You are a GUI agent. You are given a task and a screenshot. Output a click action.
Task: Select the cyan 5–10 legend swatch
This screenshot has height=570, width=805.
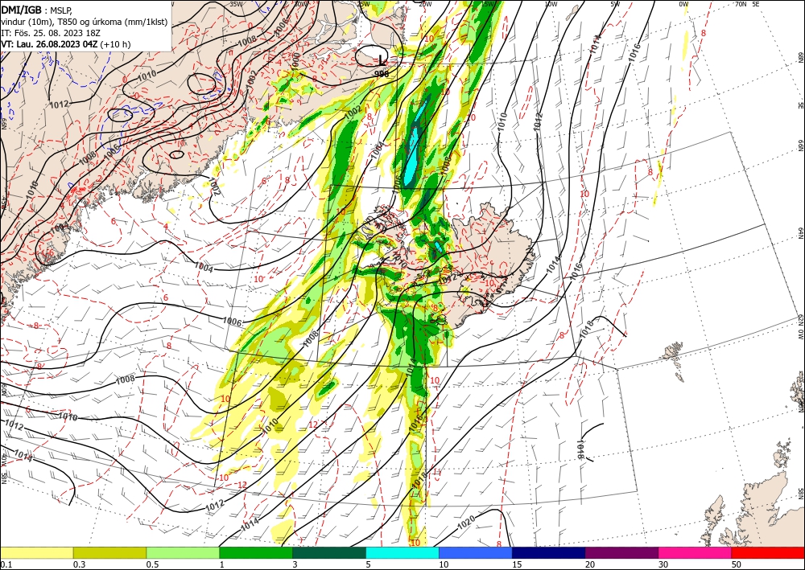402,552
